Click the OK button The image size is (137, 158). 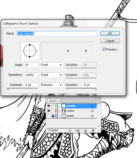tap(110, 34)
